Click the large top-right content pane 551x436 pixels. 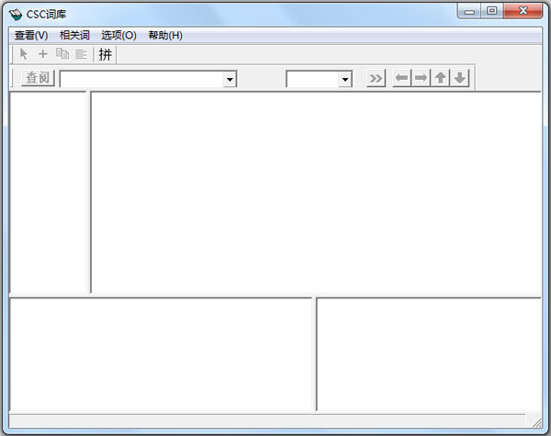pyautogui.click(x=316, y=192)
